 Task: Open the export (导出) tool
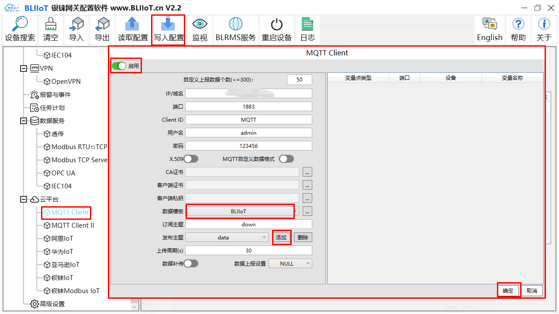pos(102,30)
